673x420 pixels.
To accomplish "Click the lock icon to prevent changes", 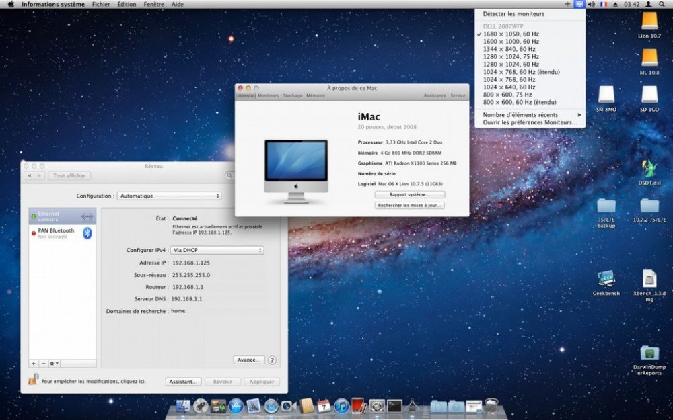I will point(33,380).
